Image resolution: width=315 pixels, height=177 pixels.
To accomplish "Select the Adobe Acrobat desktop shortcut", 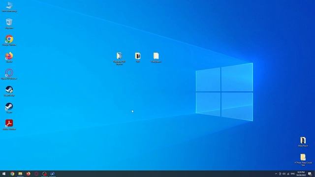I will click(9, 124).
